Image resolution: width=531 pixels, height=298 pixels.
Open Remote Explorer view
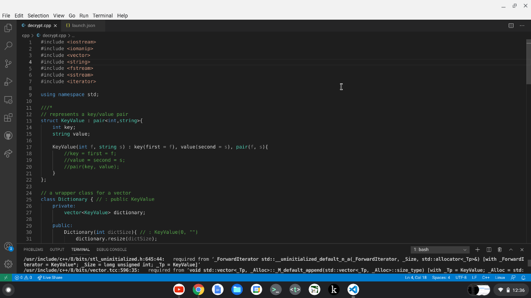click(x=8, y=100)
